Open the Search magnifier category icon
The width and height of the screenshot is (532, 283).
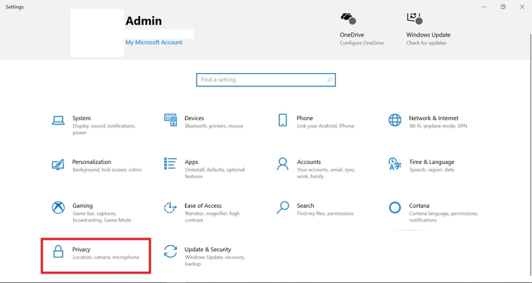pos(283,207)
